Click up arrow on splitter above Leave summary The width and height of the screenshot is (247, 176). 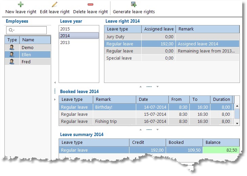tap(141, 130)
